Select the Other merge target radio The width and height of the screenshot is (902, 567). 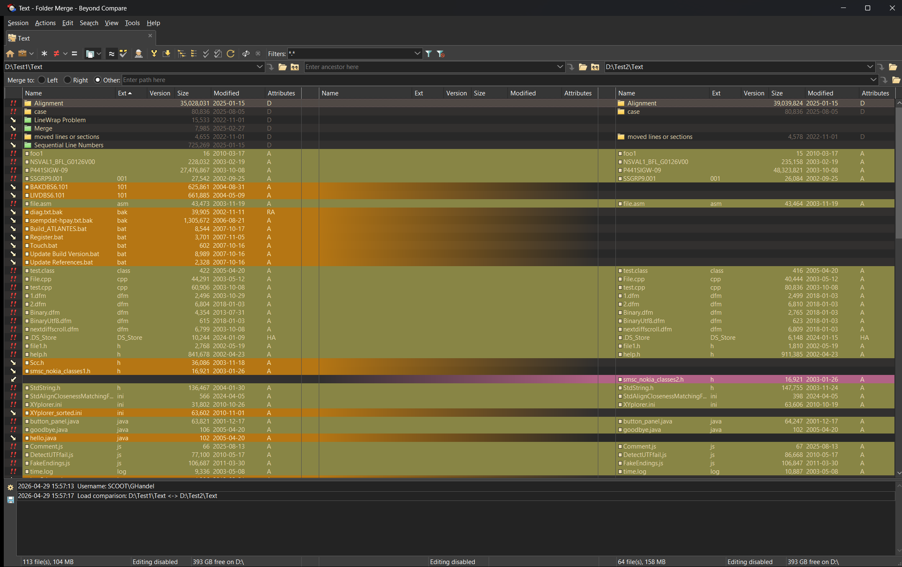(97, 80)
